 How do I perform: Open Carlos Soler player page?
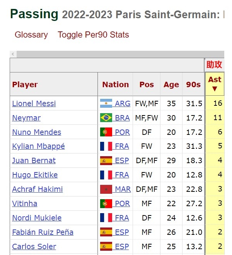(34, 246)
